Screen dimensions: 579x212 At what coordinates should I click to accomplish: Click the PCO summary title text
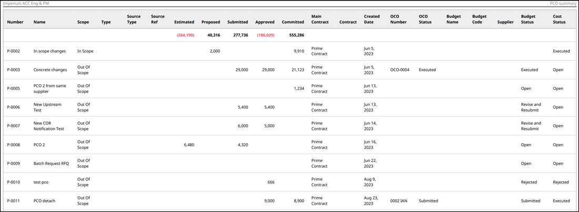coord(562,3)
